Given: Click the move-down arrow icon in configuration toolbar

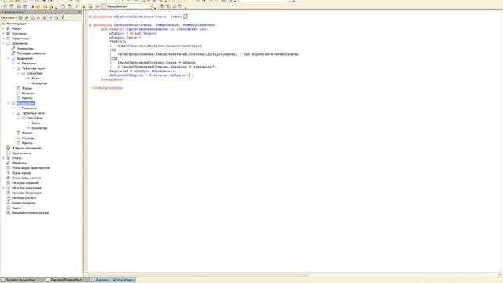Looking at the screenshot, I should pos(50,17).
